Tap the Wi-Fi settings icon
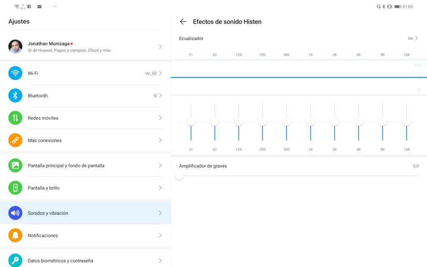 pos(15,73)
